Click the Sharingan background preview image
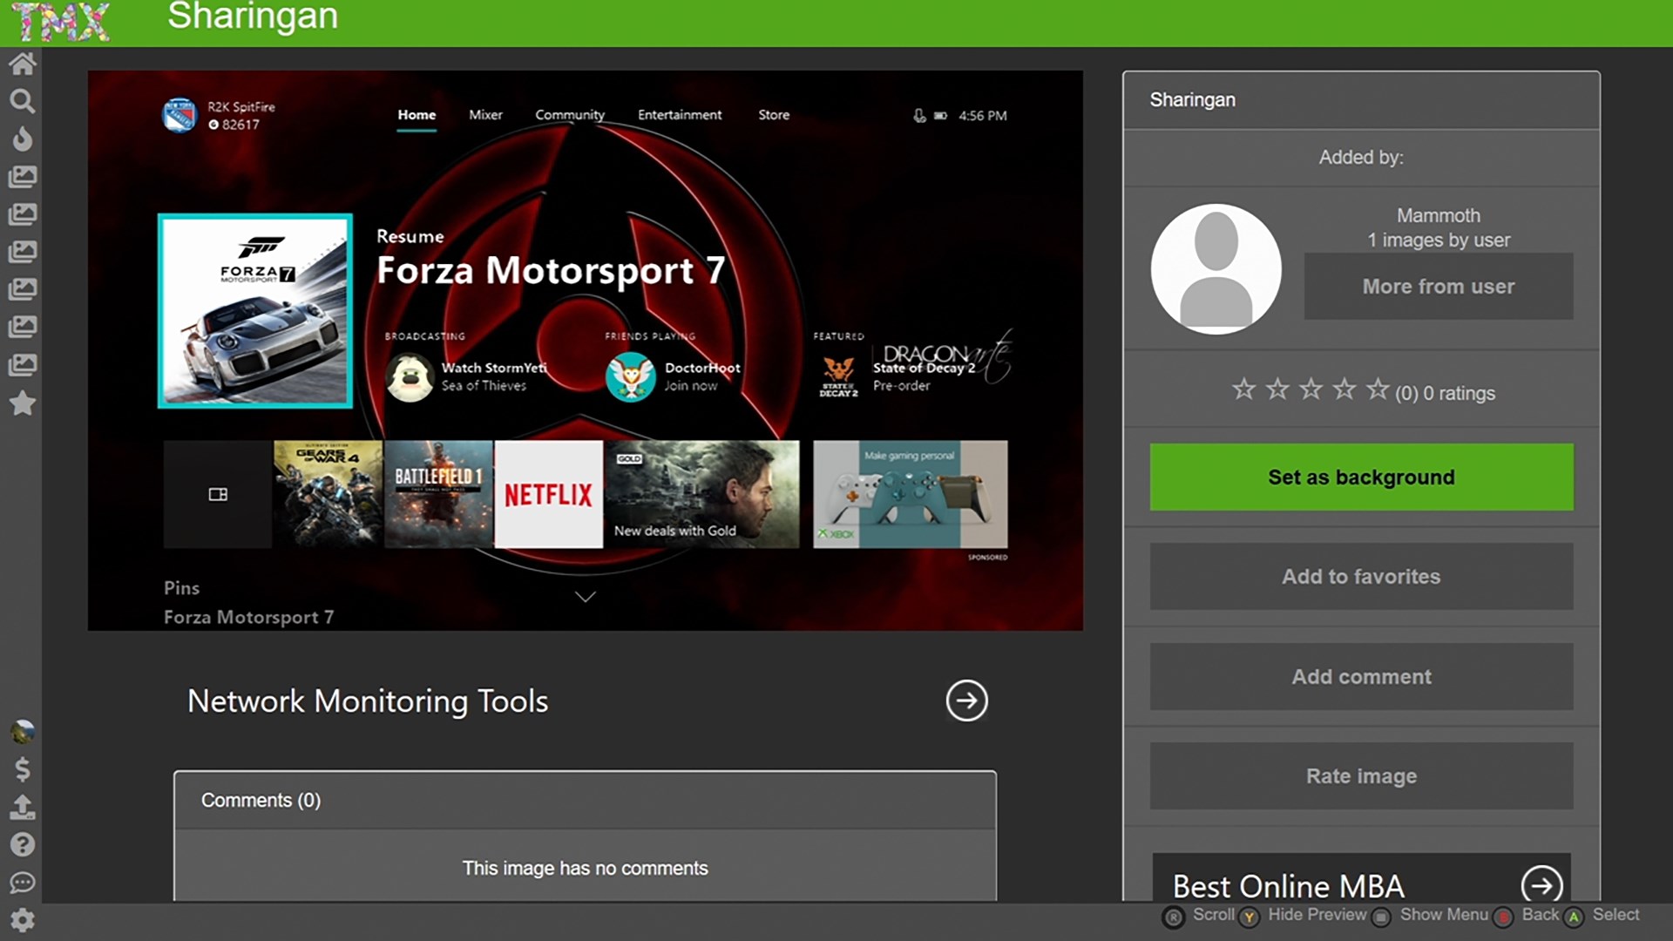This screenshot has height=941, width=1673. (585, 350)
